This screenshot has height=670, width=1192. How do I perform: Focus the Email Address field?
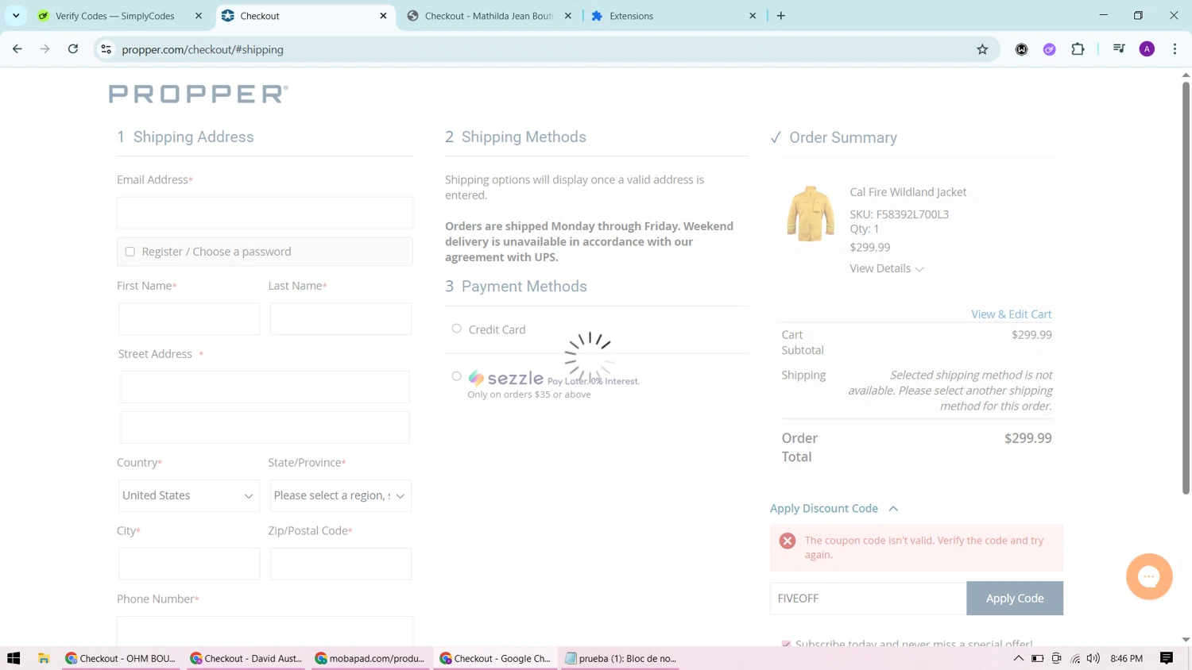coord(265,213)
